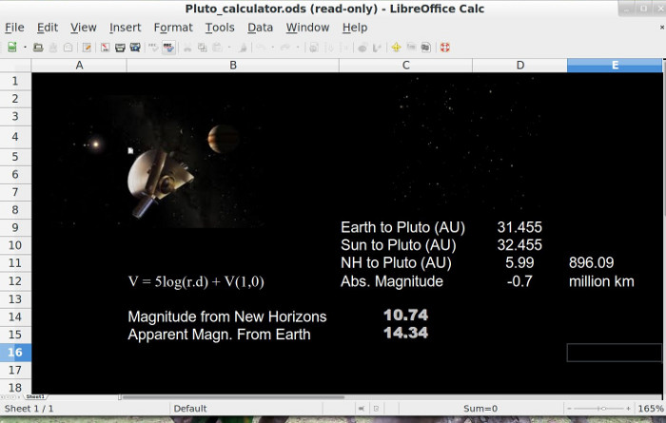This screenshot has height=423, width=666.
Task: Click the Print icon in toolbar
Action: pos(121,47)
